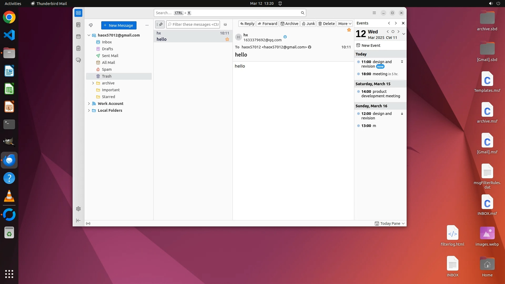The image size is (505, 284).
Task: Expand the archive folder
Action: coord(93,83)
